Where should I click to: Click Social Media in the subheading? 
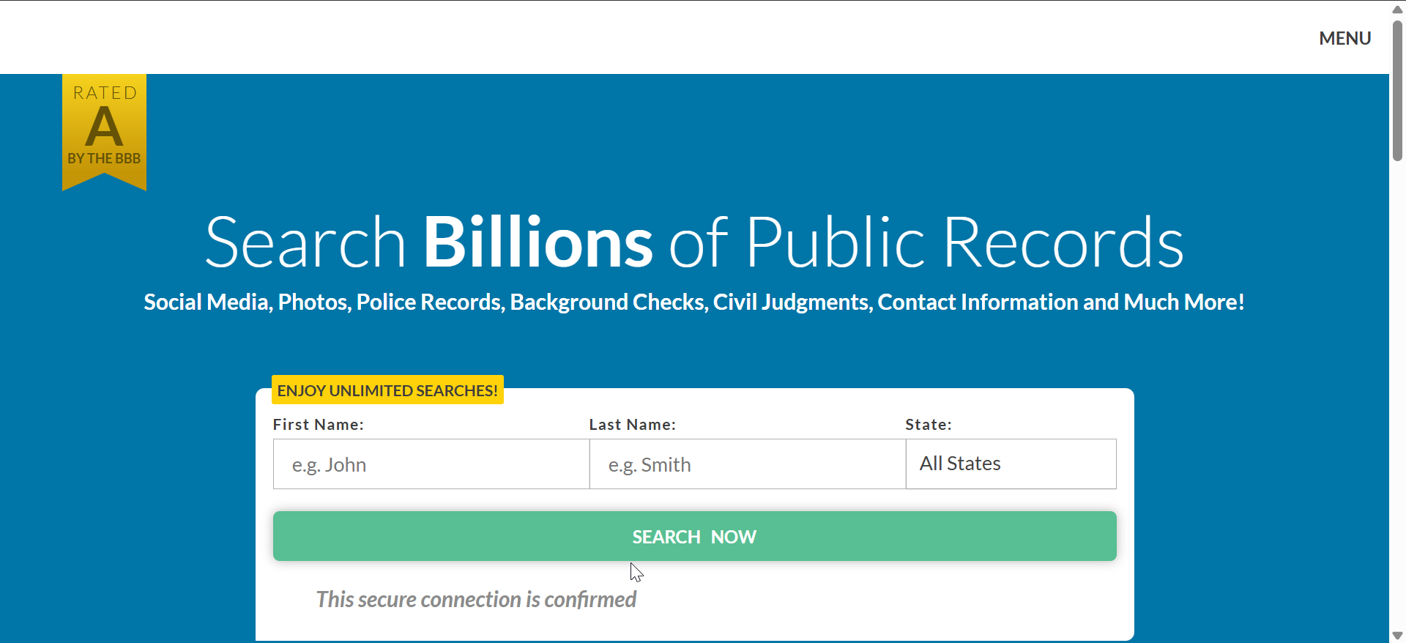point(207,302)
